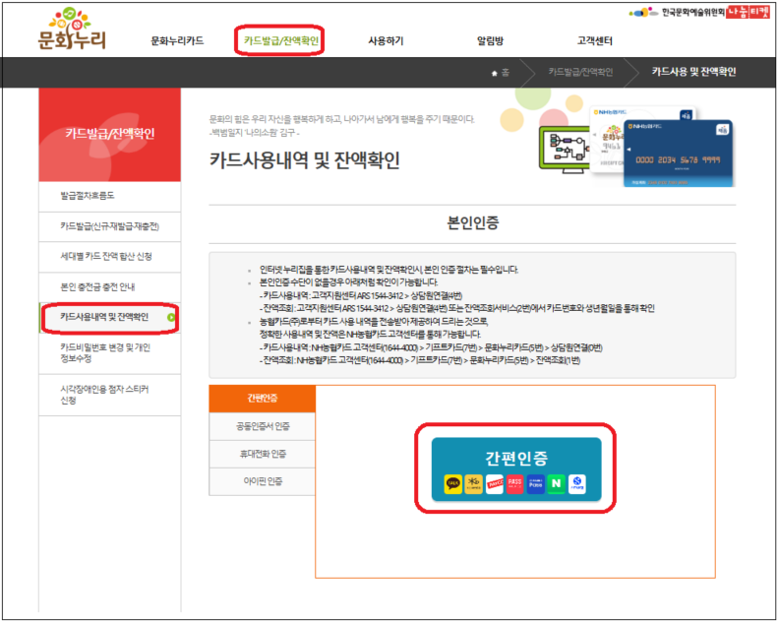Screen dimensions: 778x623
Task: Click the KB 국민 authentication icon
Action: (x=473, y=483)
